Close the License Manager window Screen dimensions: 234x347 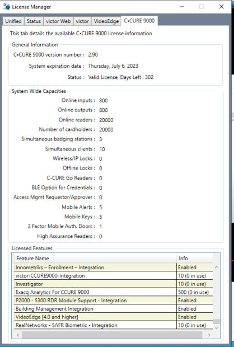pyautogui.click(x=221, y=7)
